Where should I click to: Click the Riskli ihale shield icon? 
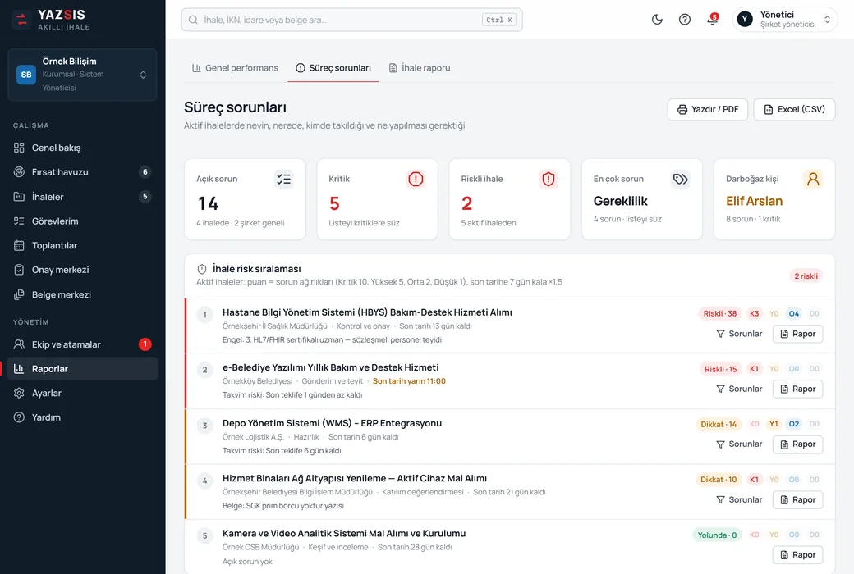tap(549, 179)
